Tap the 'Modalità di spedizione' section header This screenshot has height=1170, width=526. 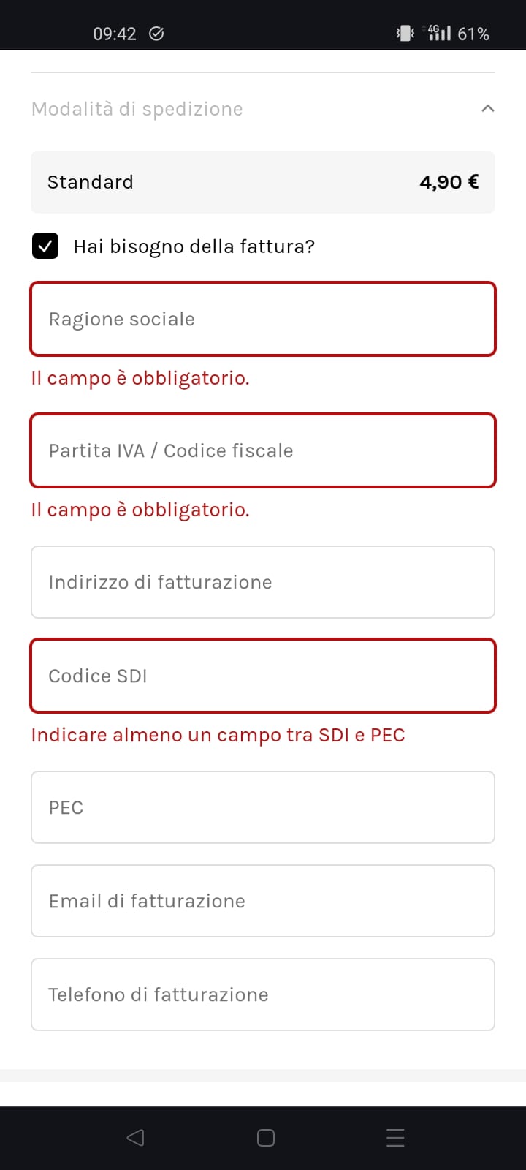click(263, 109)
